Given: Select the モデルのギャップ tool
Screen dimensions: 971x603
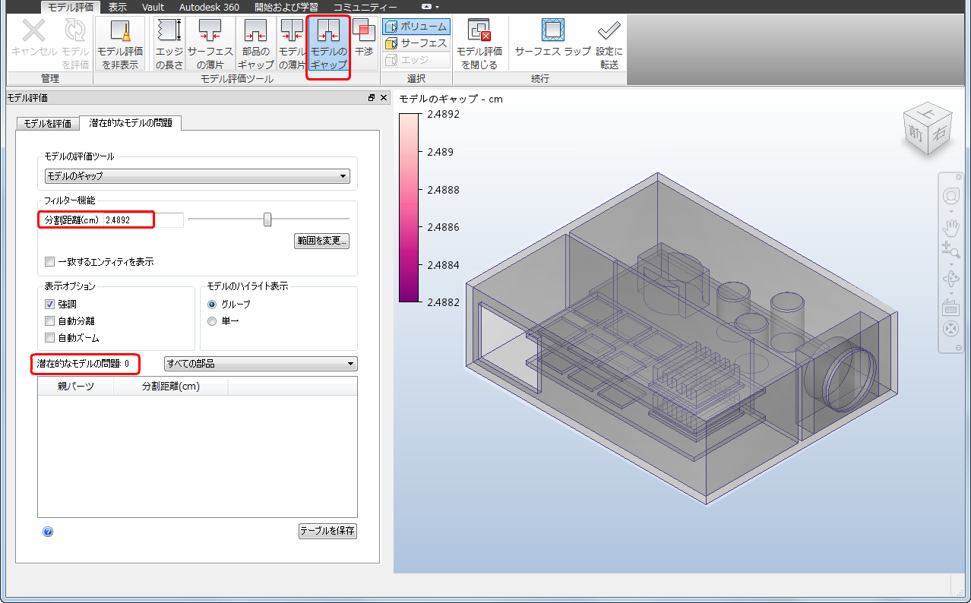Looking at the screenshot, I should tap(328, 43).
